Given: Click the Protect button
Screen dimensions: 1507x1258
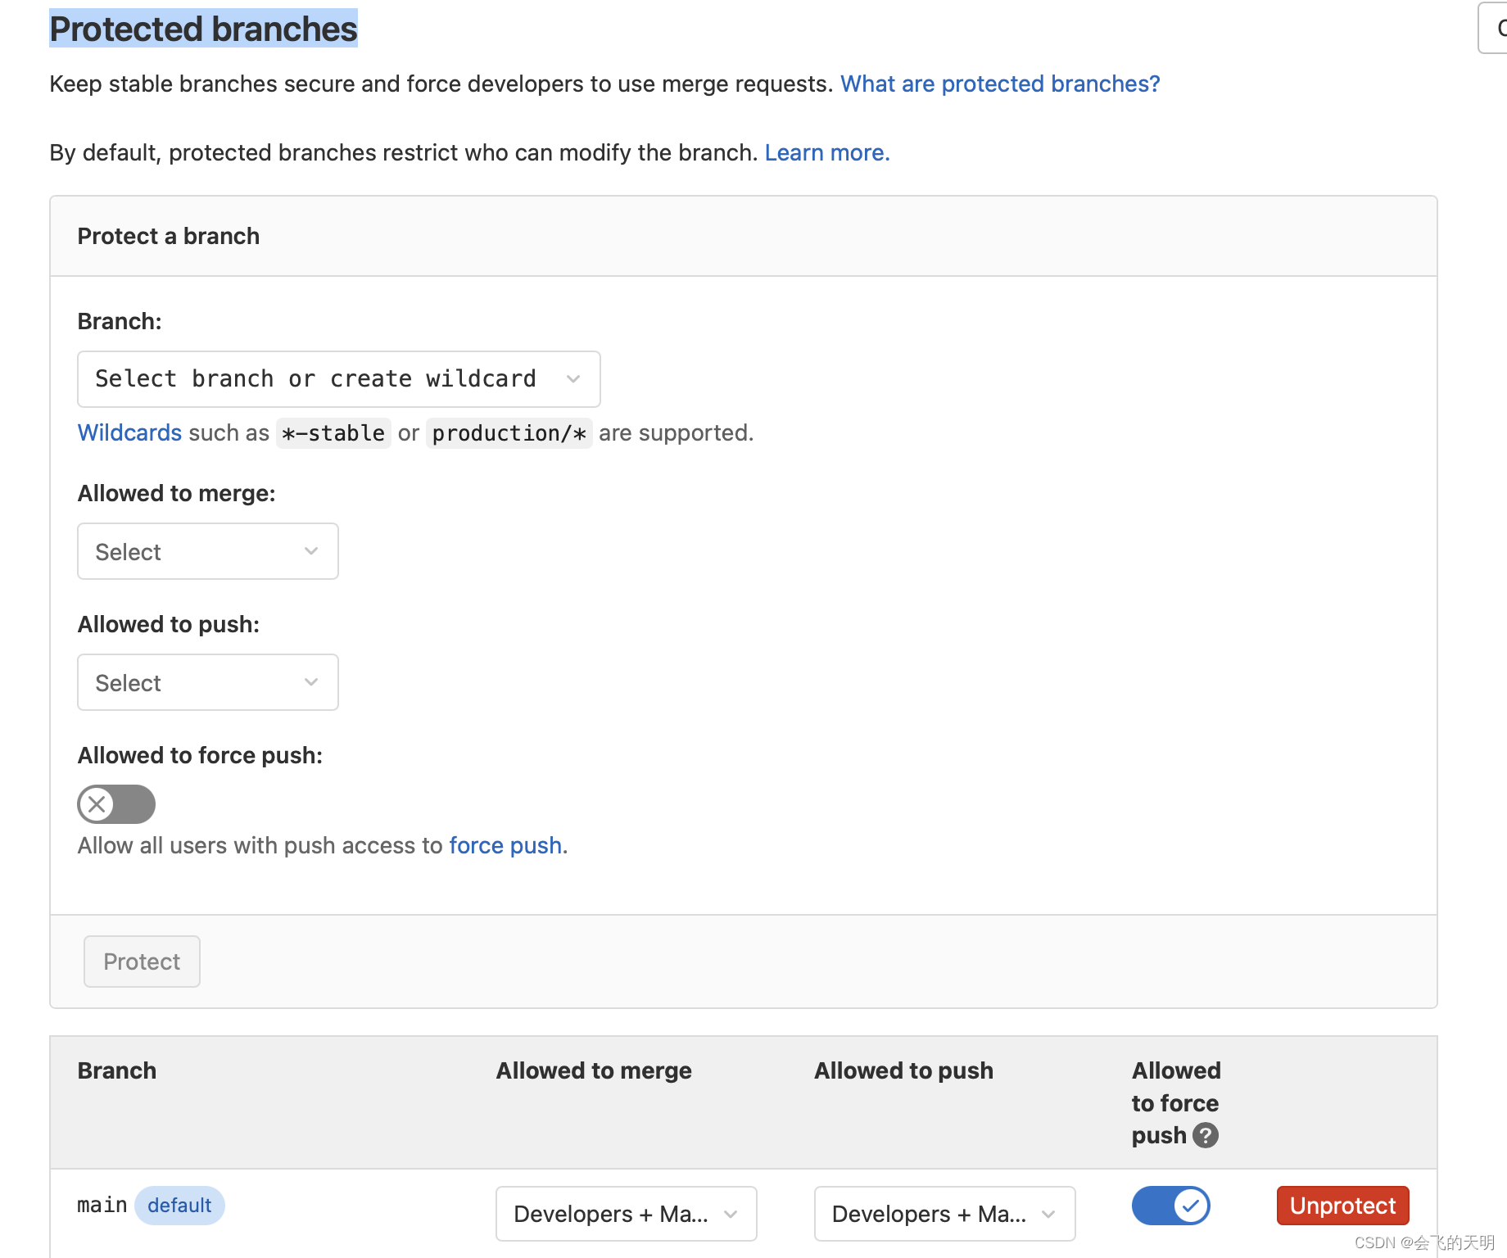Looking at the screenshot, I should [x=141, y=961].
